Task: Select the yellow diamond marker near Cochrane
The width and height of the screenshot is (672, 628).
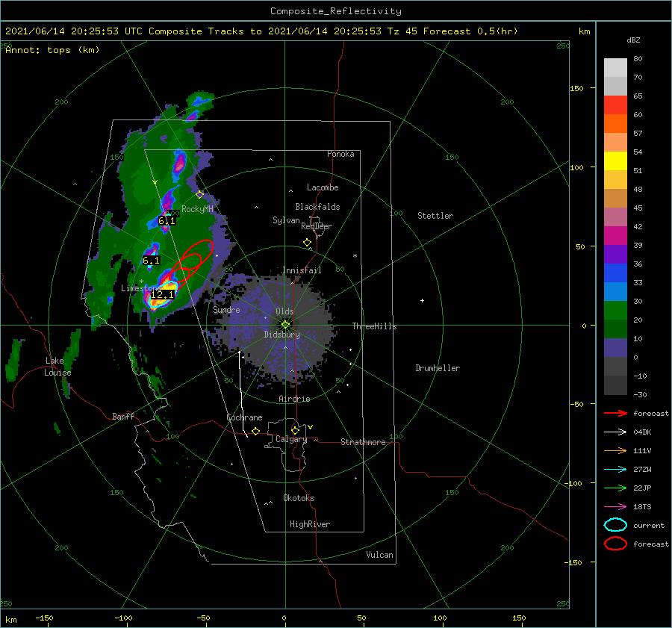Action: [255, 432]
